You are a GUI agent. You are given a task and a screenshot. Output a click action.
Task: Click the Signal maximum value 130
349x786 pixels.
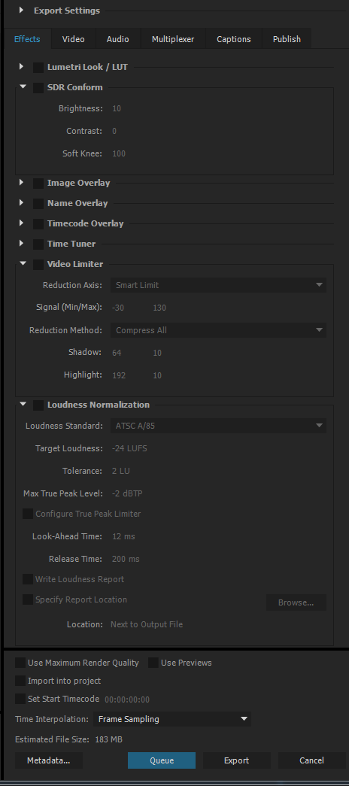point(159,308)
